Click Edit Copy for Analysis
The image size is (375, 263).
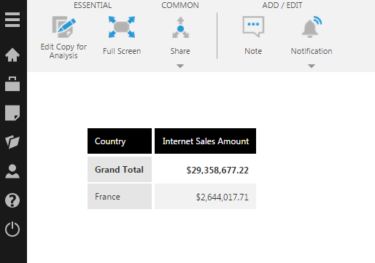(63, 37)
